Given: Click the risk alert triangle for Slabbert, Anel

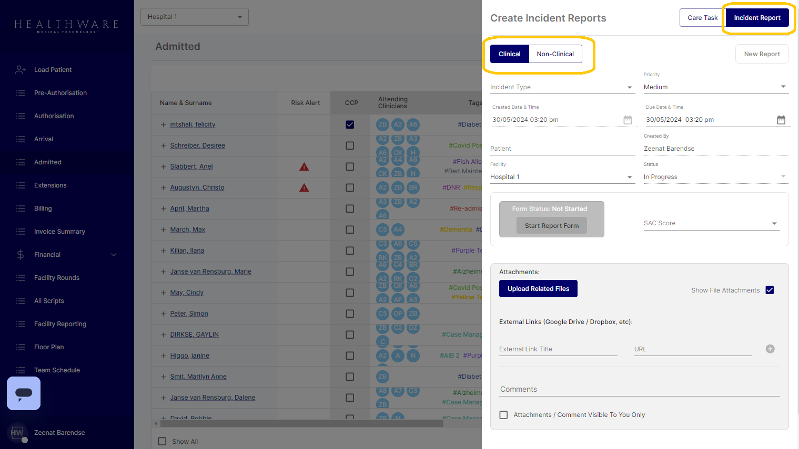Looking at the screenshot, I should pos(304,166).
